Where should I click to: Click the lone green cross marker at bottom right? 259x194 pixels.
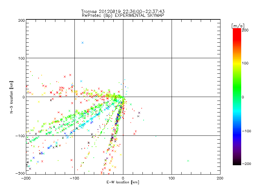point(188,161)
